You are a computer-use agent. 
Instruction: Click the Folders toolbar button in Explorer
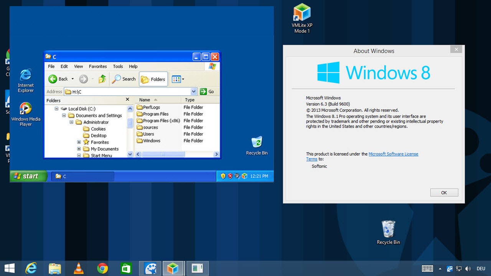[x=153, y=79]
